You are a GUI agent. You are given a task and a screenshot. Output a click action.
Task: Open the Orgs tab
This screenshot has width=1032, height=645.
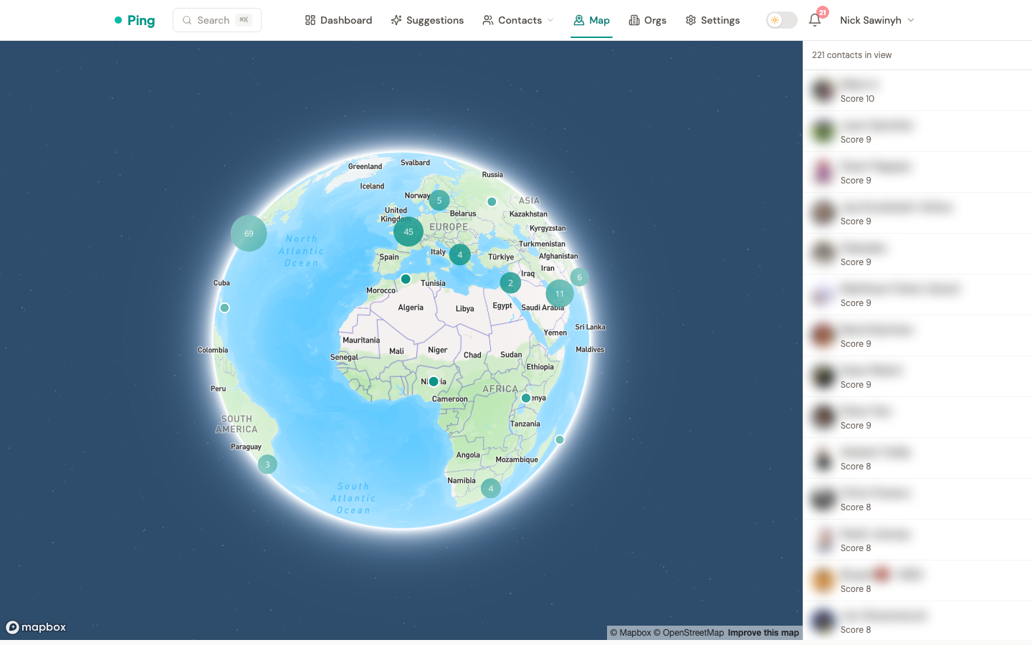(x=647, y=20)
